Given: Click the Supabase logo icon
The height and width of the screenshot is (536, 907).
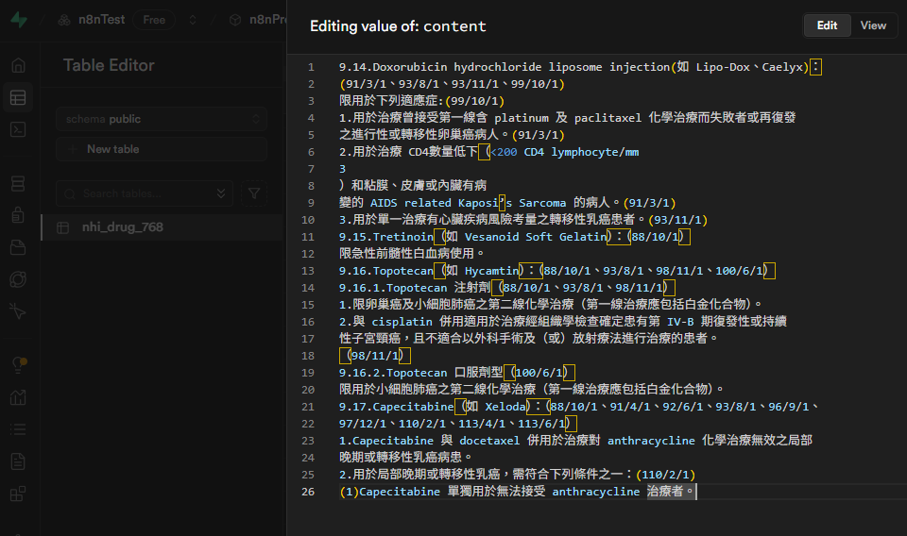Looking at the screenshot, I should tap(19, 20).
